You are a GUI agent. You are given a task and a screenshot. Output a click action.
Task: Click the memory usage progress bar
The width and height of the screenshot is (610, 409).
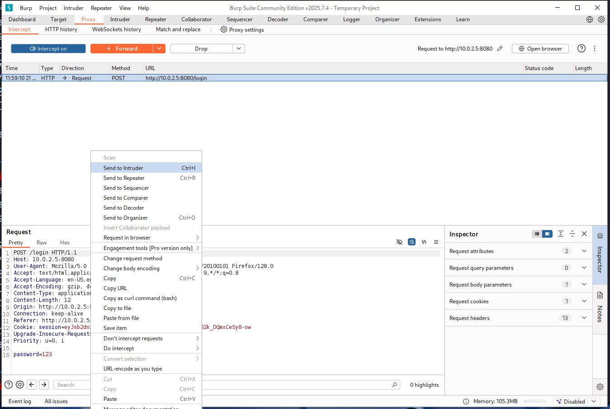point(535,401)
